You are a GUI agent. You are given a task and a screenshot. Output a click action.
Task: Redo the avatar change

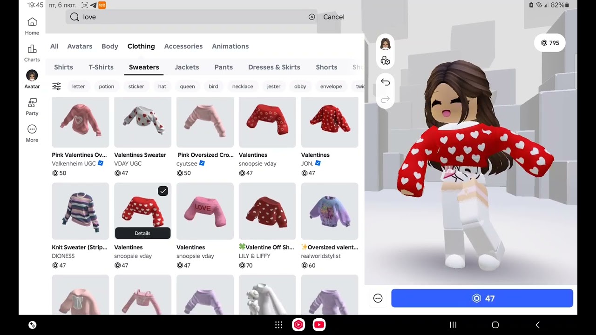[385, 100]
